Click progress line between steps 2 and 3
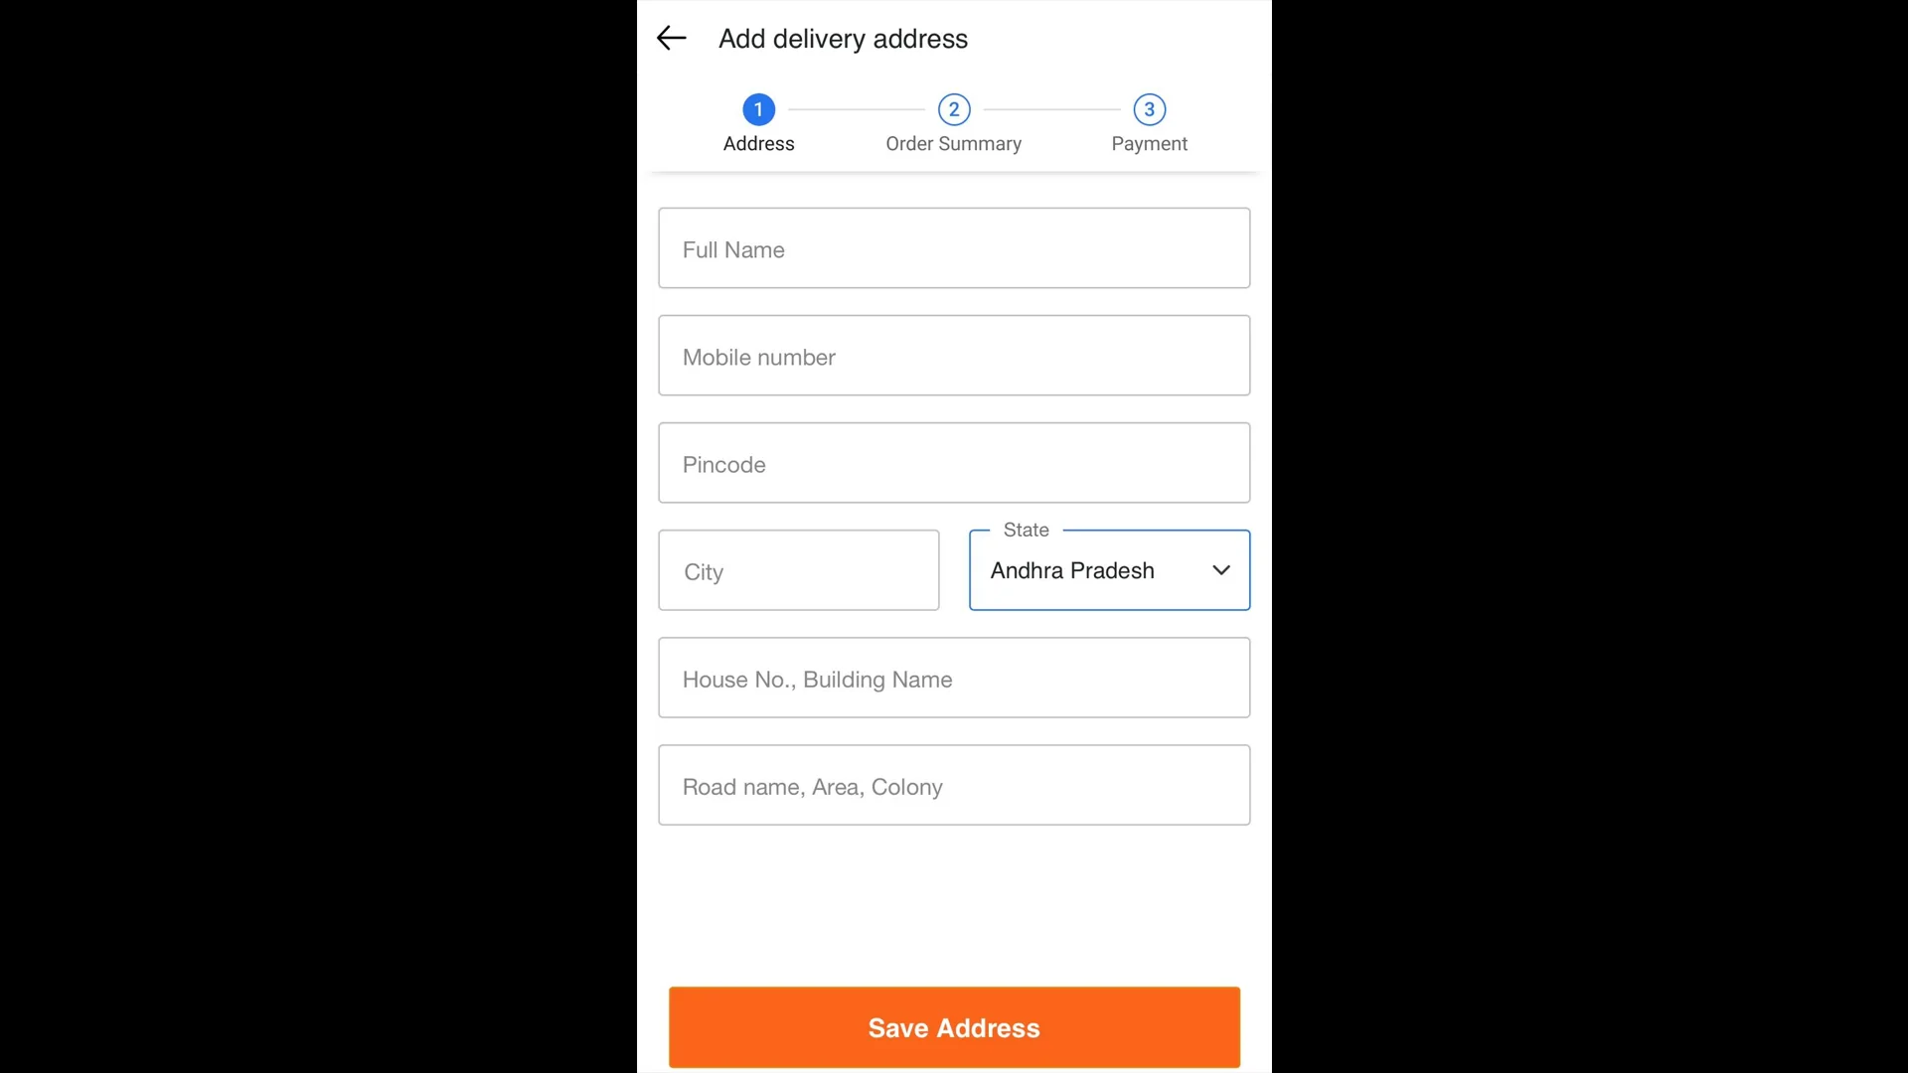1908x1073 pixels. pyautogui.click(x=1052, y=109)
